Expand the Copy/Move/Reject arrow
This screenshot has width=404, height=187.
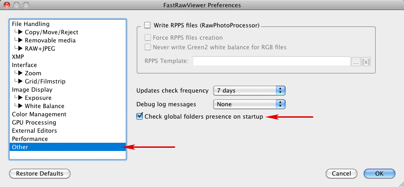[21, 32]
